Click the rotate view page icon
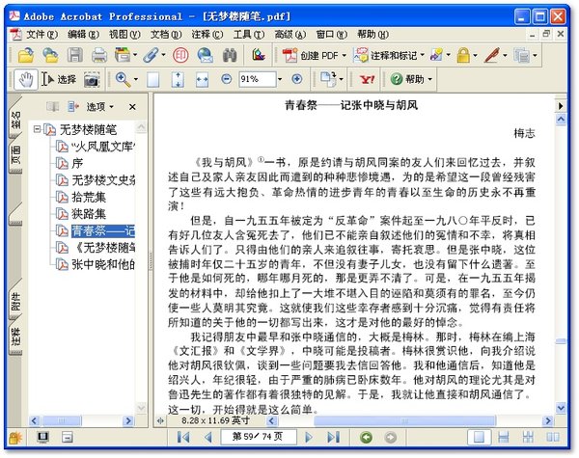This screenshot has height=458, width=579. point(328,79)
